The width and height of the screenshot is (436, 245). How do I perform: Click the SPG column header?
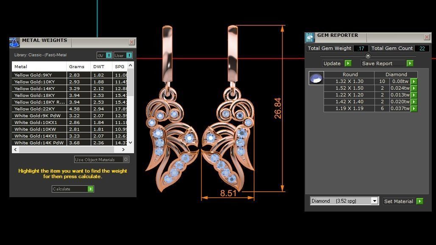click(x=120, y=66)
